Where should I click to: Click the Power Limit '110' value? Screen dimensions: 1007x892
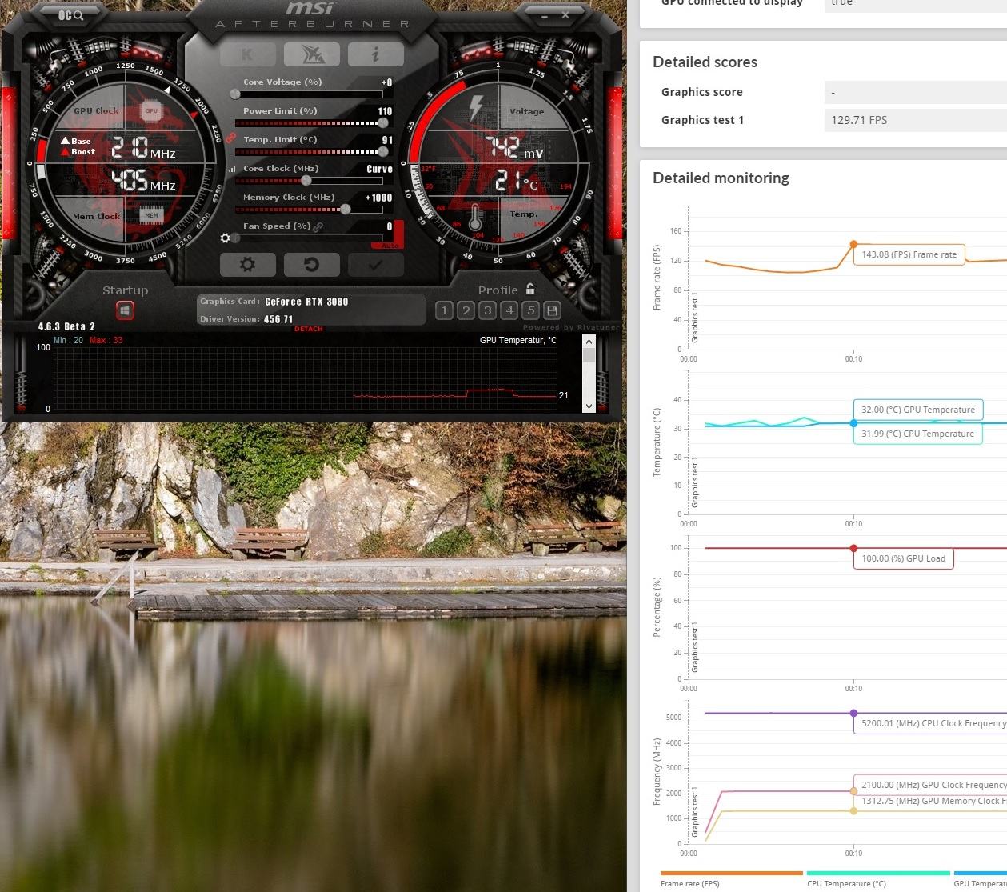385,111
